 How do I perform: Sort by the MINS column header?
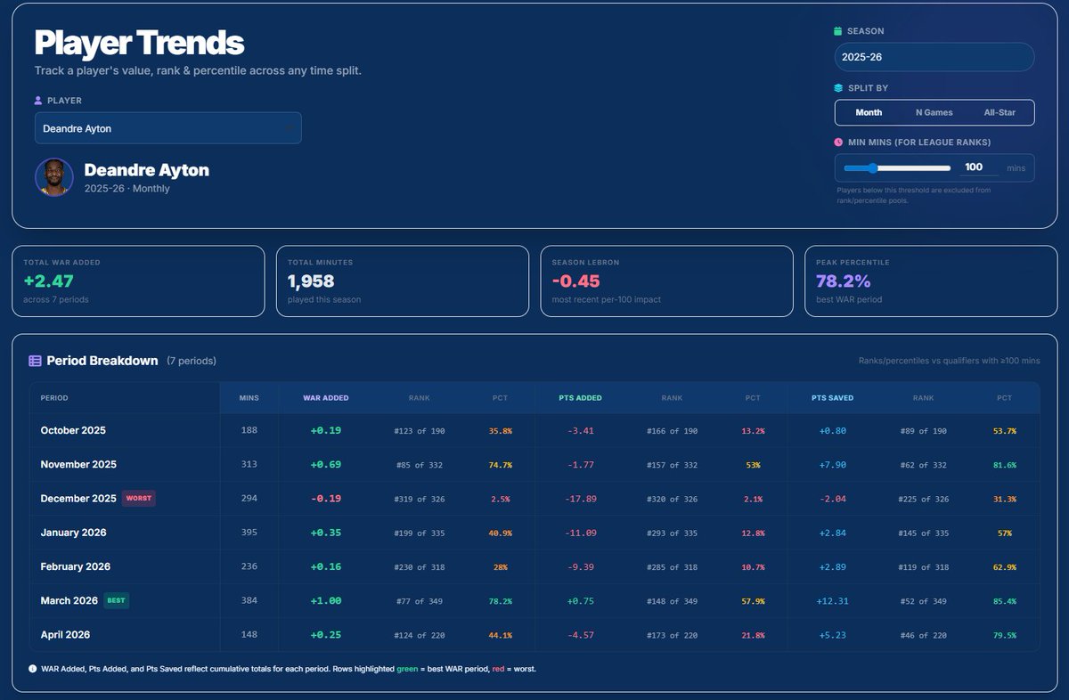pyautogui.click(x=249, y=398)
